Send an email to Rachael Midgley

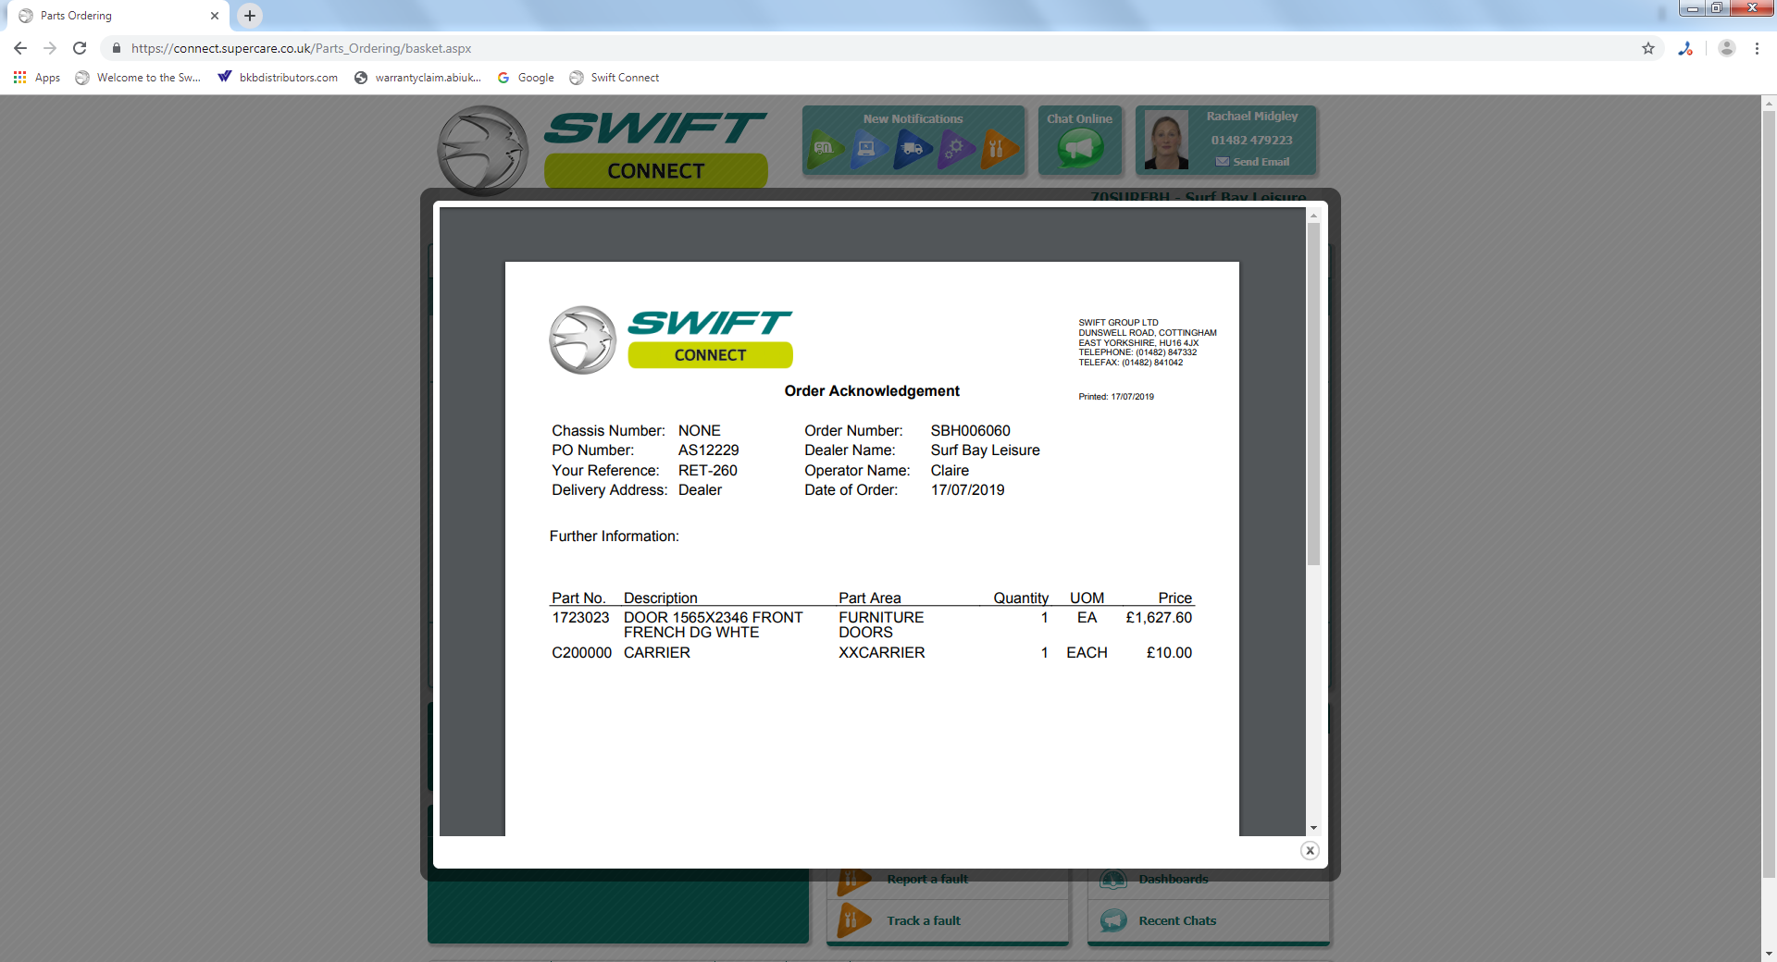[1252, 162]
